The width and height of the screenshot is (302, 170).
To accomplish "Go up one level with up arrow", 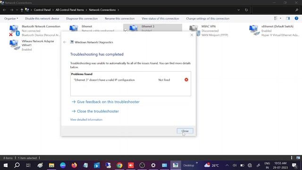I will [22, 10].
